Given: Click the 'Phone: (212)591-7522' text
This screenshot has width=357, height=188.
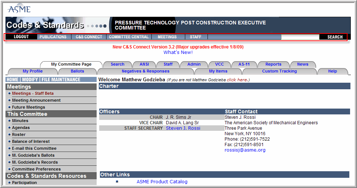Looking at the screenshot, I should (x=247, y=139).
